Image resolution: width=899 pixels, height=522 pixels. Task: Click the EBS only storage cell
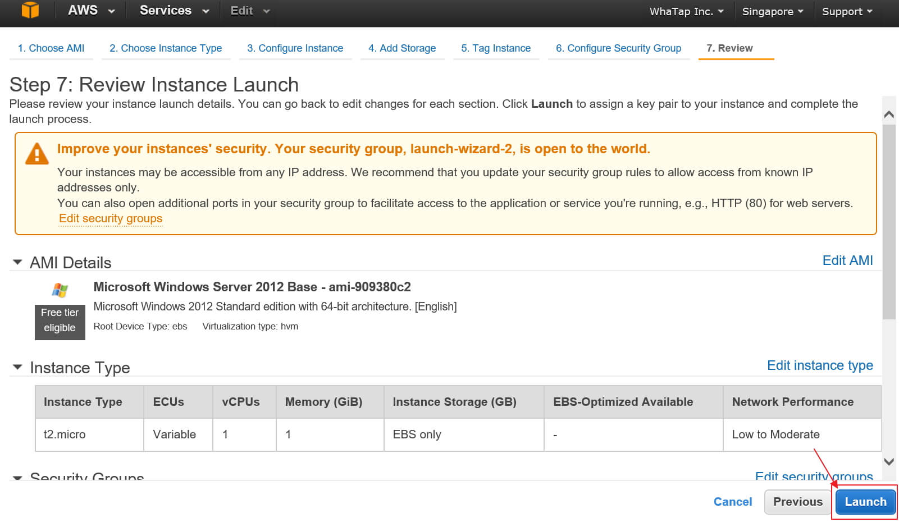(x=464, y=434)
